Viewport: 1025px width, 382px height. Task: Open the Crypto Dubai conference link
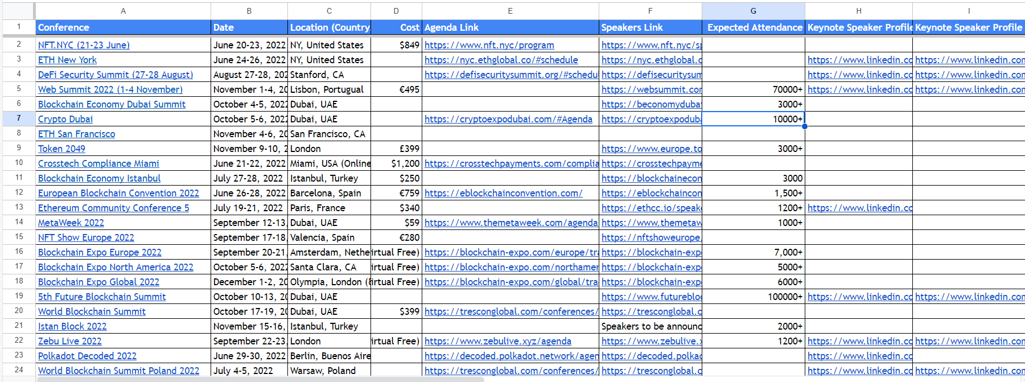click(x=65, y=119)
